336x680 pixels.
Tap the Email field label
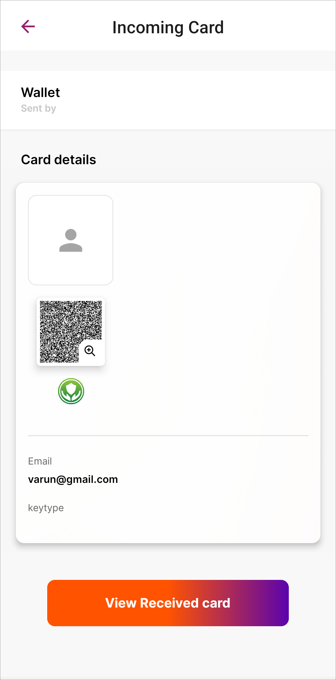pos(40,461)
